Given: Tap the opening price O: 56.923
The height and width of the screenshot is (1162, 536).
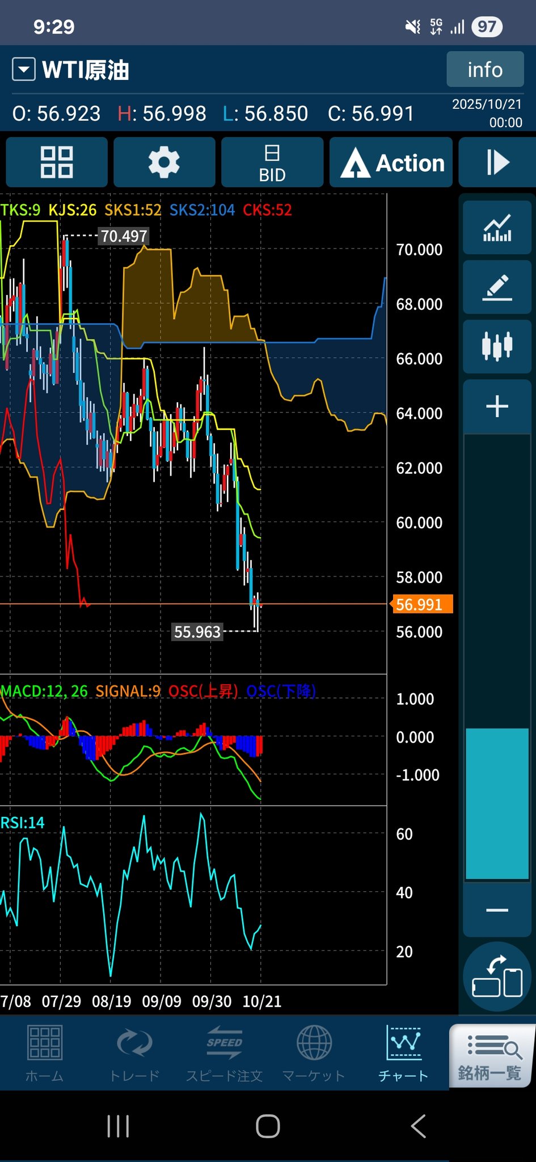Looking at the screenshot, I should (x=56, y=113).
